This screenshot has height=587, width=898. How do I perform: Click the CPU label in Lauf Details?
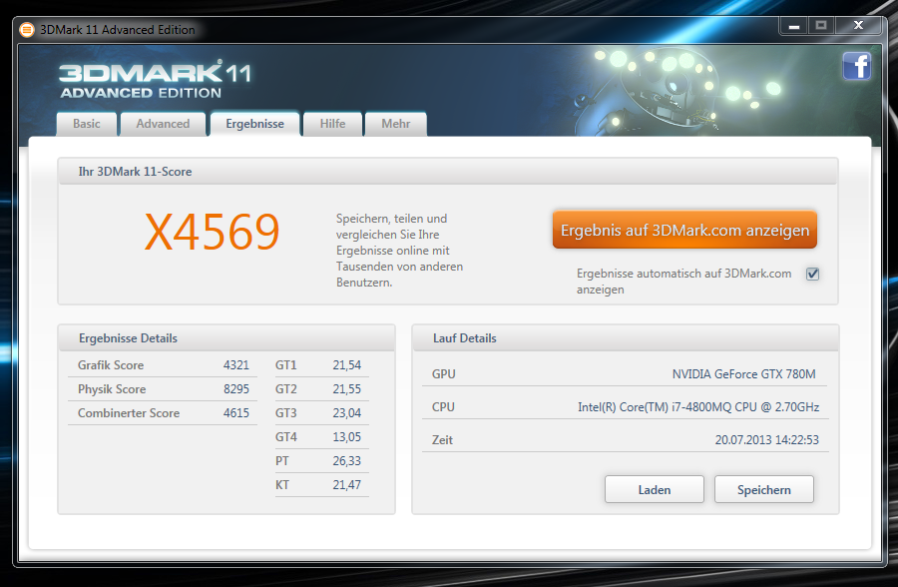pos(443,407)
